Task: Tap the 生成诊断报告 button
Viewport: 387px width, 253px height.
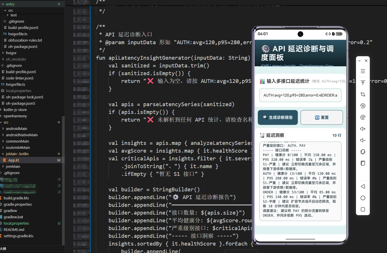Action: [278, 117]
